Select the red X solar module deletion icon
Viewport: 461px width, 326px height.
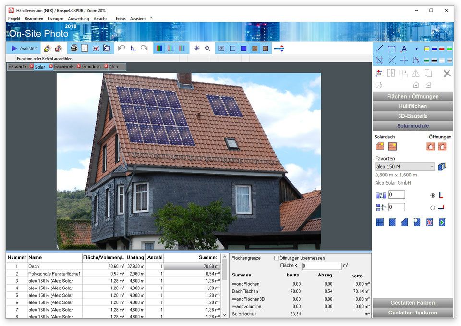429,222
